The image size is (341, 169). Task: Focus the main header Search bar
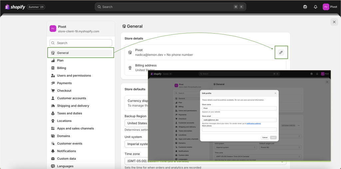[170, 7]
